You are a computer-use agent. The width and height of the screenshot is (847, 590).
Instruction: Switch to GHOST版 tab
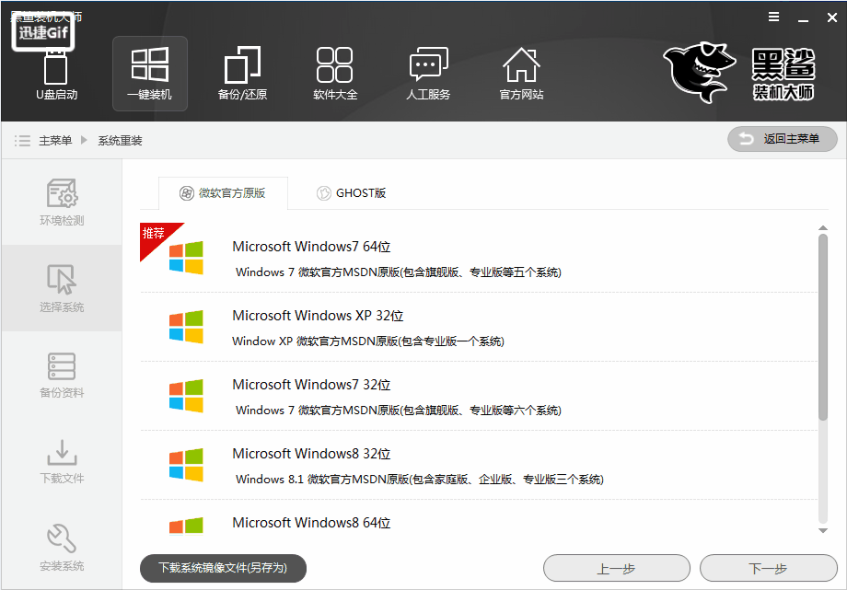click(x=351, y=193)
